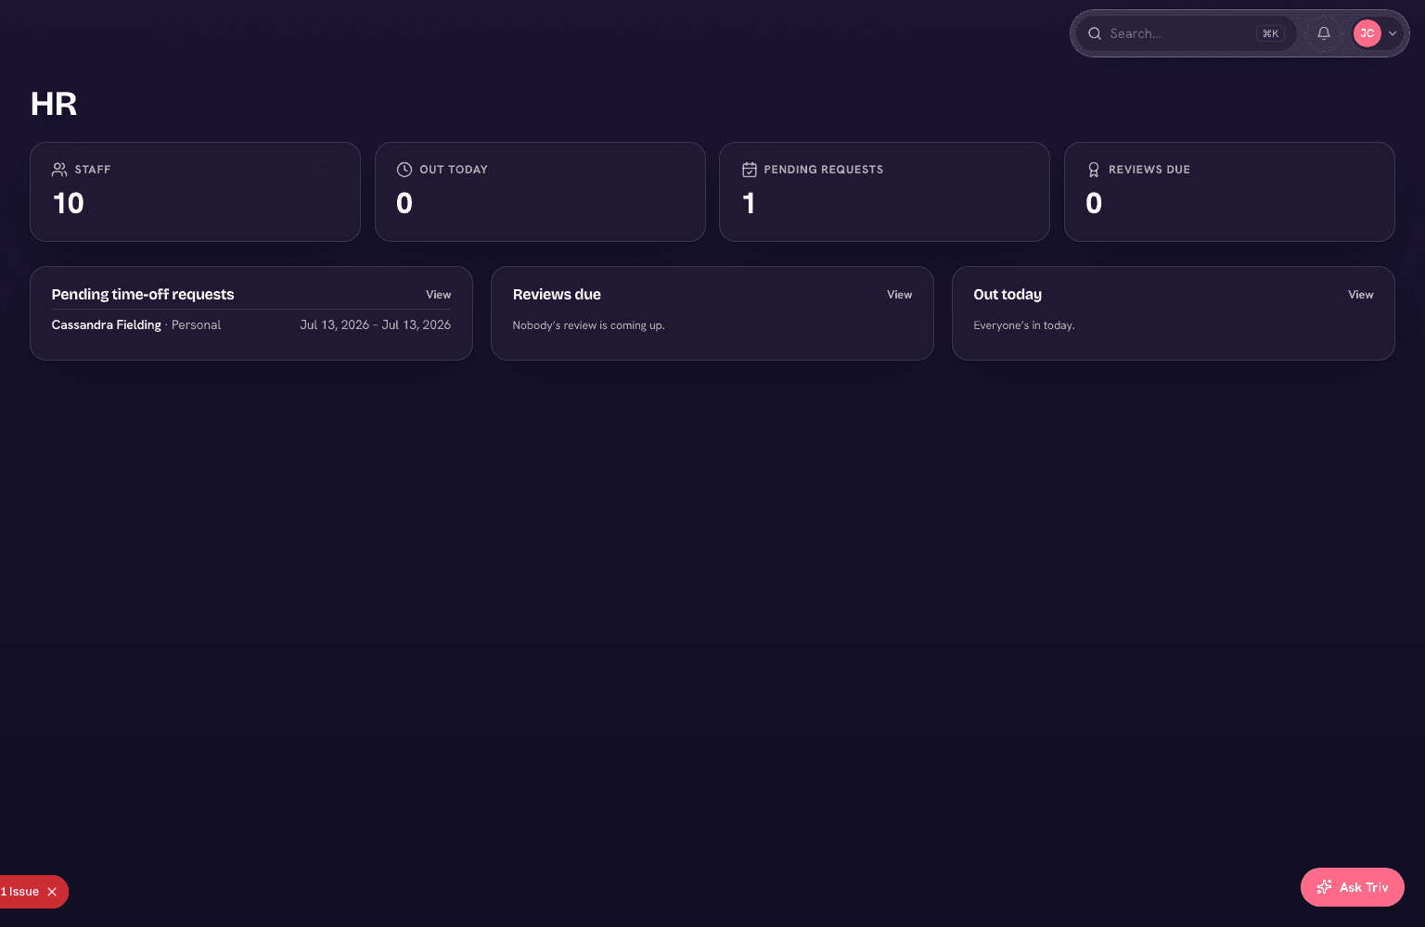Click the ⌘K shortcut badge
The image size is (1425, 927).
[1270, 33]
